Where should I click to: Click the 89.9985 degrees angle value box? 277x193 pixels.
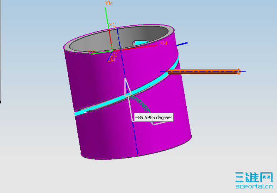point(154,117)
